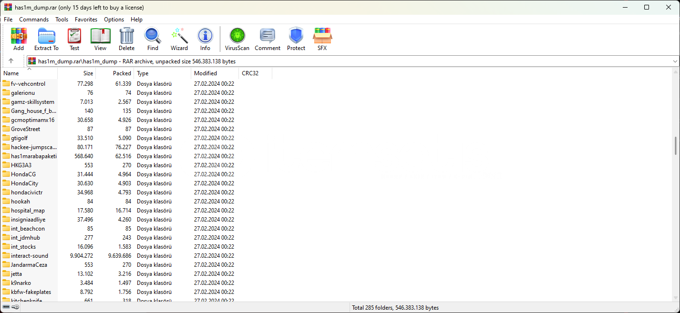The width and height of the screenshot is (680, 313).
Task: Open the Commands menu
Action: click(x=34, y=20)
